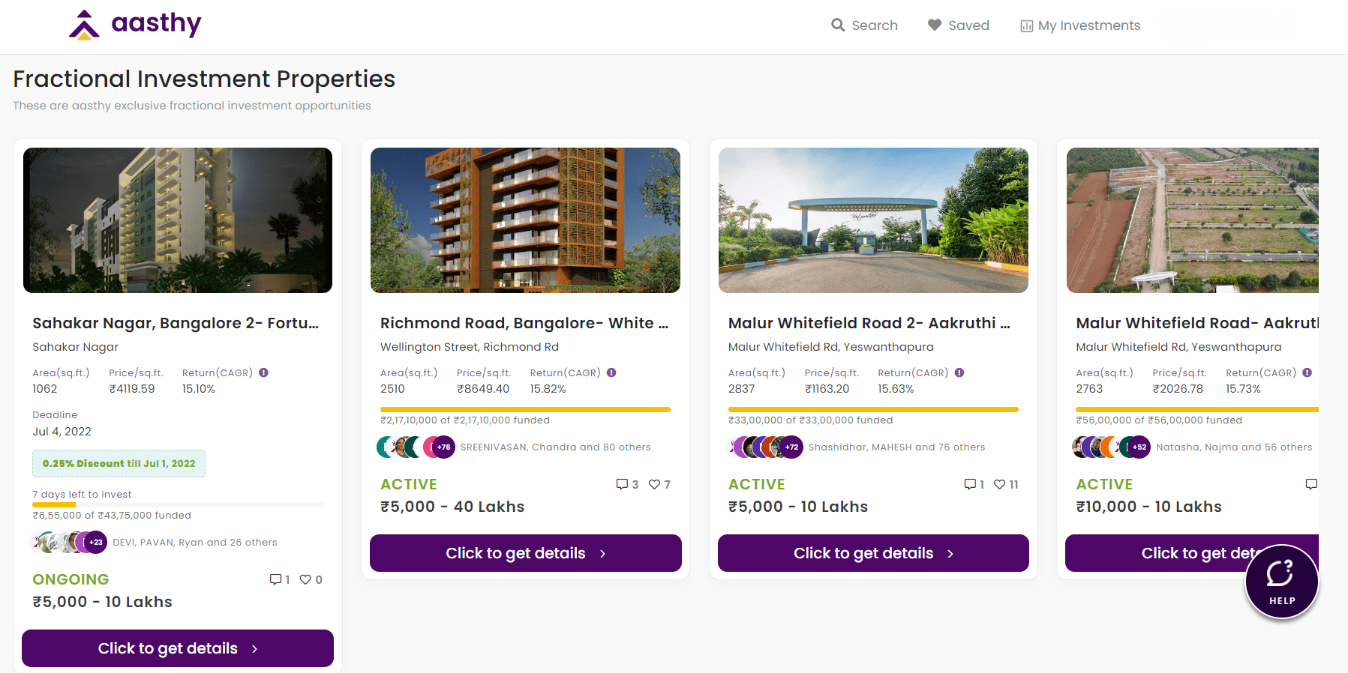Click the aasthy logo

click(135, 25)
